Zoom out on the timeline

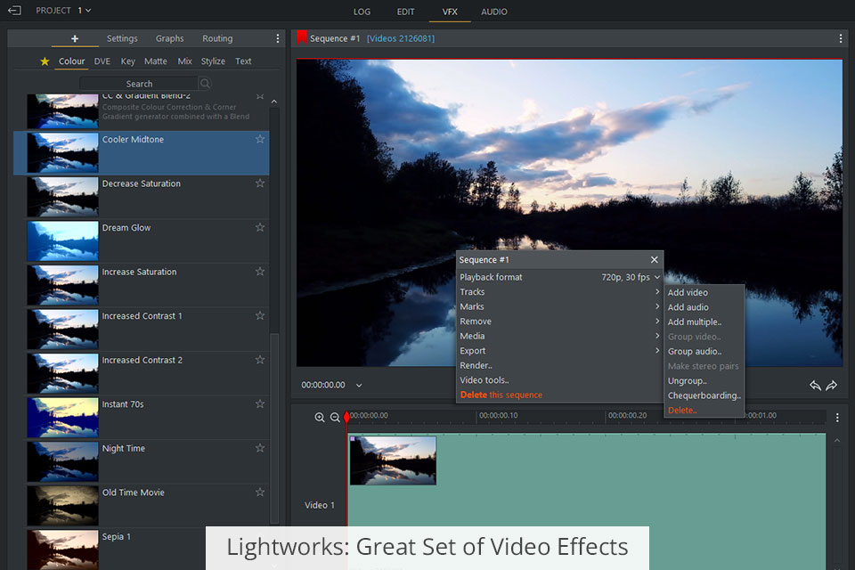[x=335, y=418]
